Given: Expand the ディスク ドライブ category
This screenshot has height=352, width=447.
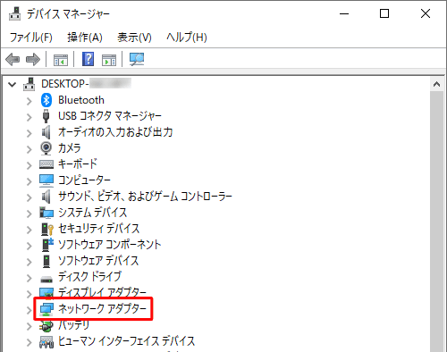Looking at the screenshot, I should click(30, 278).
